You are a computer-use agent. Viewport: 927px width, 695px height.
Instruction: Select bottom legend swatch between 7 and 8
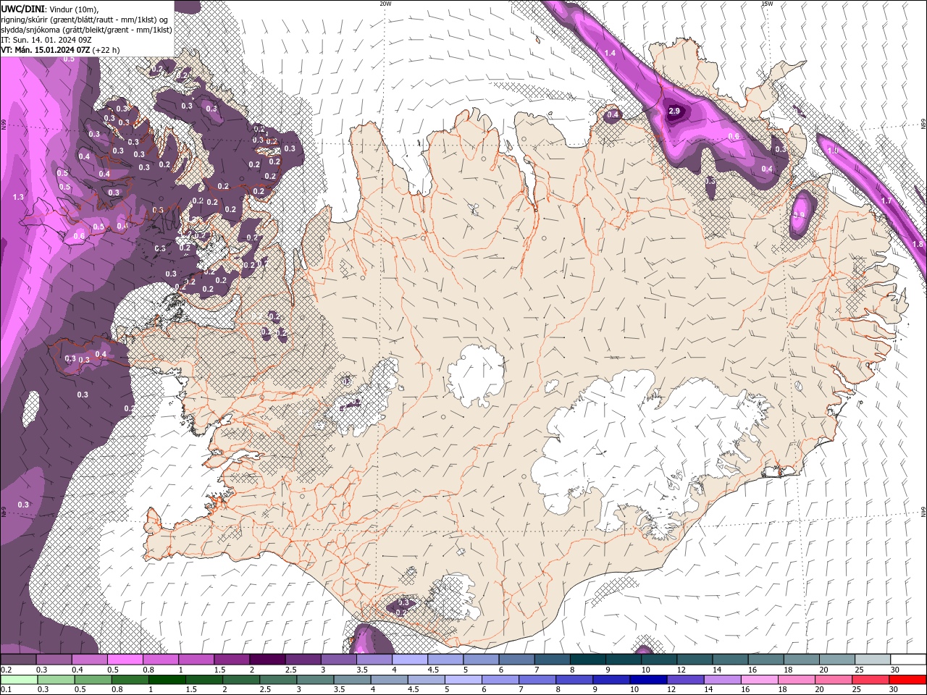click(537, 680)
